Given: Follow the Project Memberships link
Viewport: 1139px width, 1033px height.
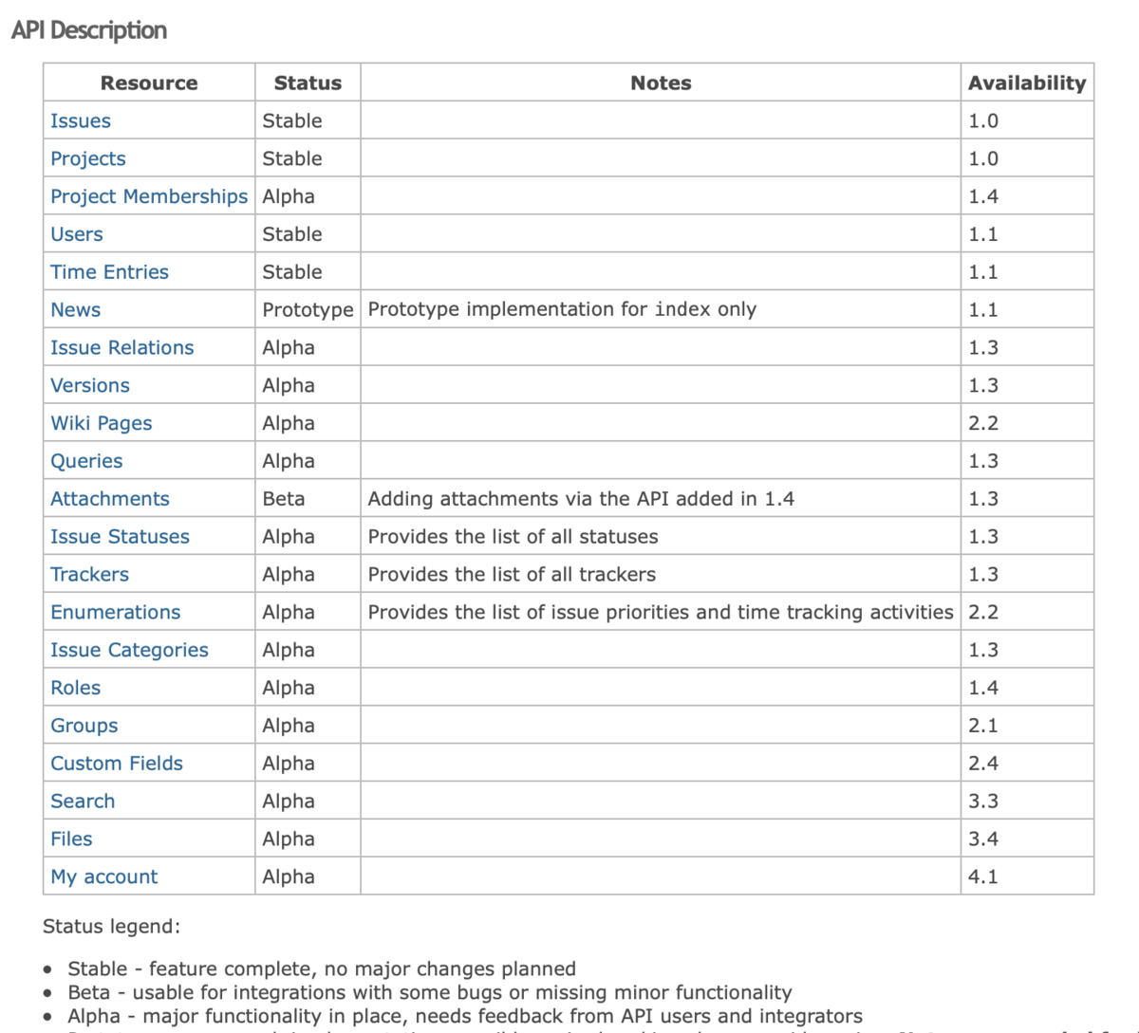Looking at the screenshot, I should pyautogui.click(x=148, y=196).
